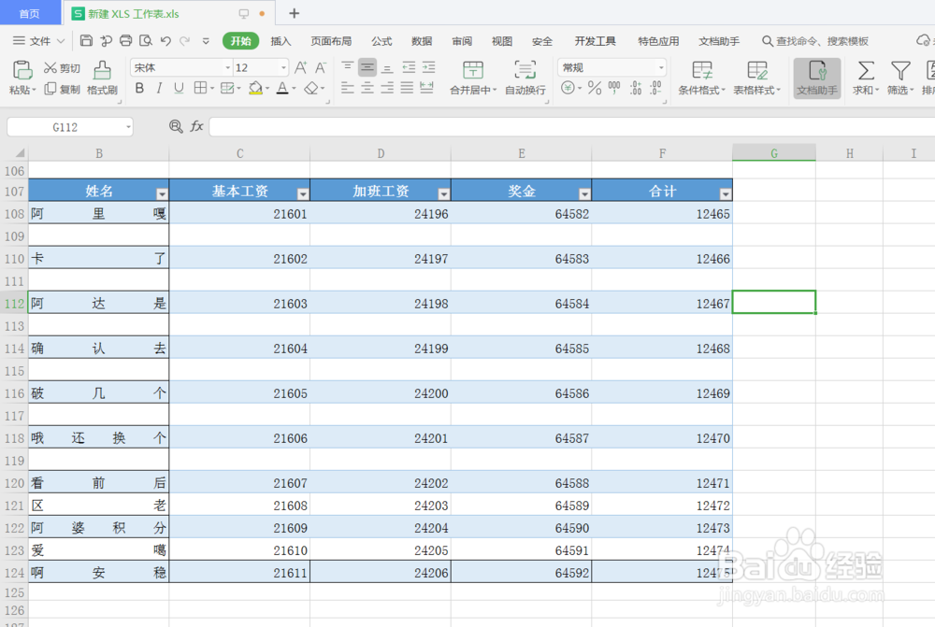This screenshot has width=935, height=627.
Task: Open filter dropdown for 姓名 column
Action: pos(162,193)
